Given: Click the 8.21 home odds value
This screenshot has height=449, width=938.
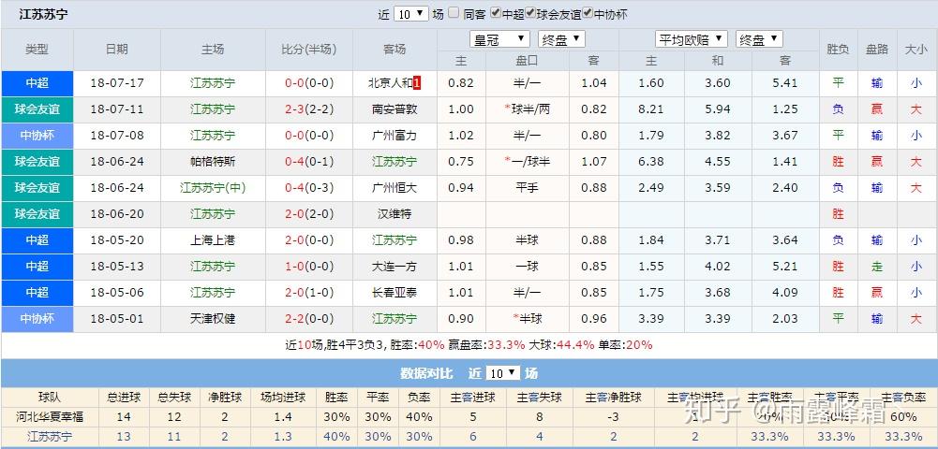Looking at the screenshot, I should [651, 109].
